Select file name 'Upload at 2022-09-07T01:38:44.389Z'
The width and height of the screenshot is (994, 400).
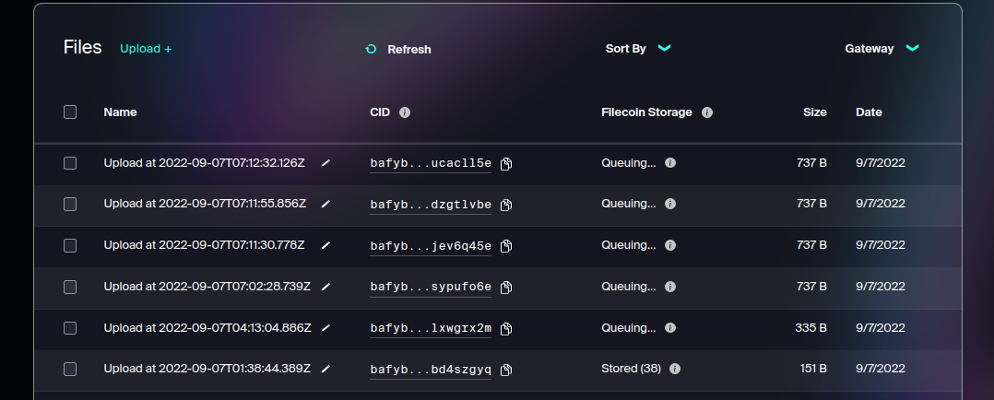207,369
